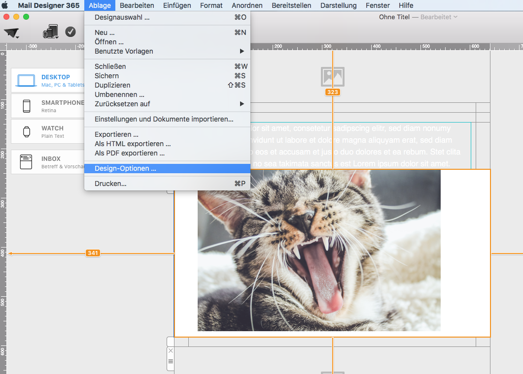Open Mail Designer 365 app menu
The width and height of the screenshot is (523, 374).
click(49, 5)
